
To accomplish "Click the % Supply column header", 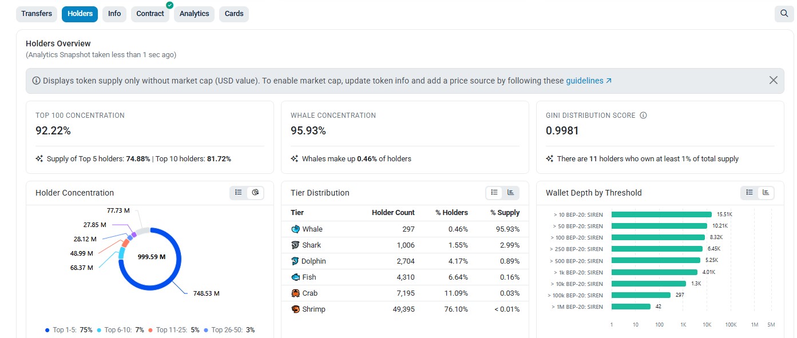I will tap(505, 213).
